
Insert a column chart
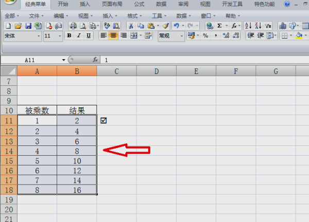click(x=283, y=26)
